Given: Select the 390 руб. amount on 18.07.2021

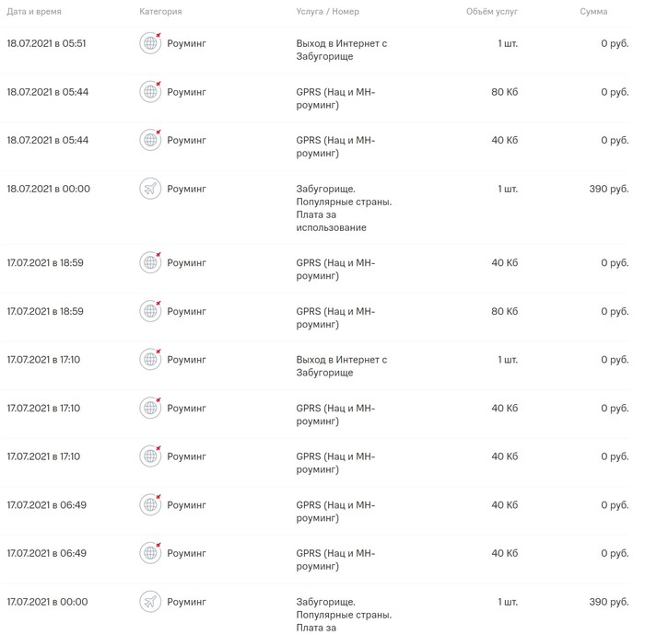Looking at the screenshot, I should tap(609, 189).
